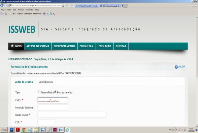Click the DÚVIDAS navigation link

pos(121,46)
